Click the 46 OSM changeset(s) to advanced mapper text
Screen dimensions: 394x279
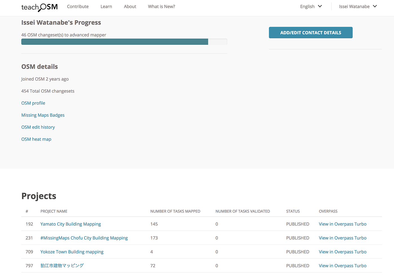point(64,35)
